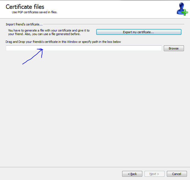The image size is (190, 180).
Task: Click the 'Drag and Drop your friends's certificate' instruction
Action: [63, 42]
